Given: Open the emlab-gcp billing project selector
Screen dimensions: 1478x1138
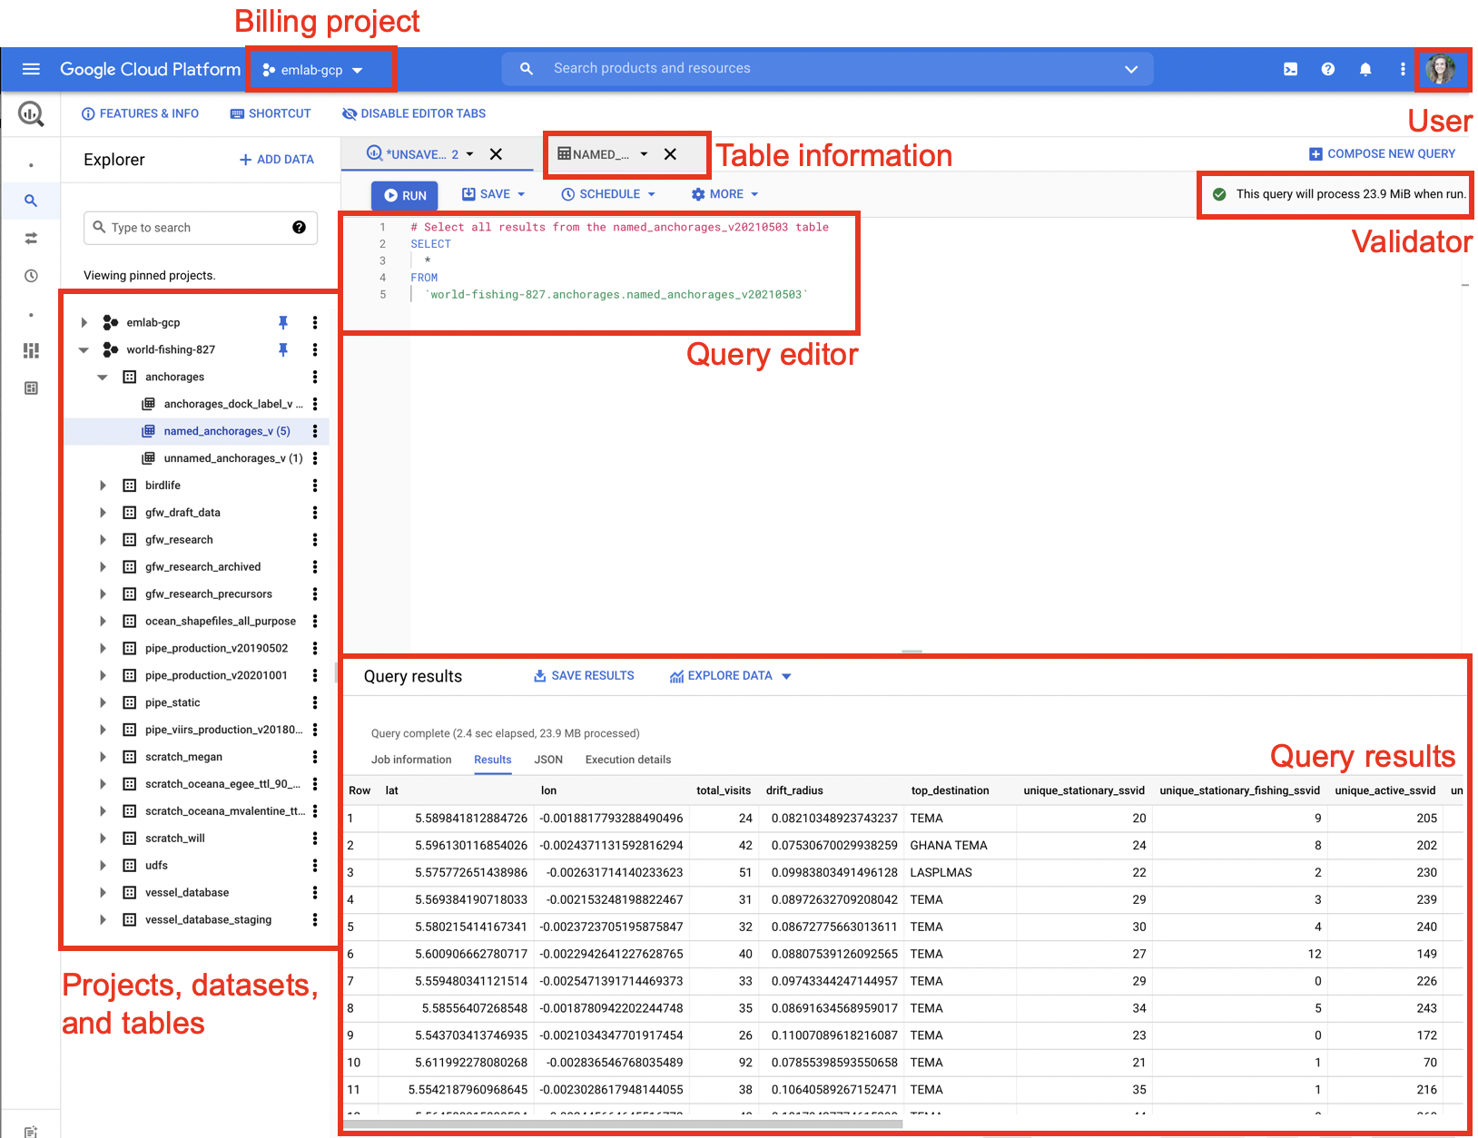Looking at the screenshot, I should pyautogui.click(x=312, y=70).
